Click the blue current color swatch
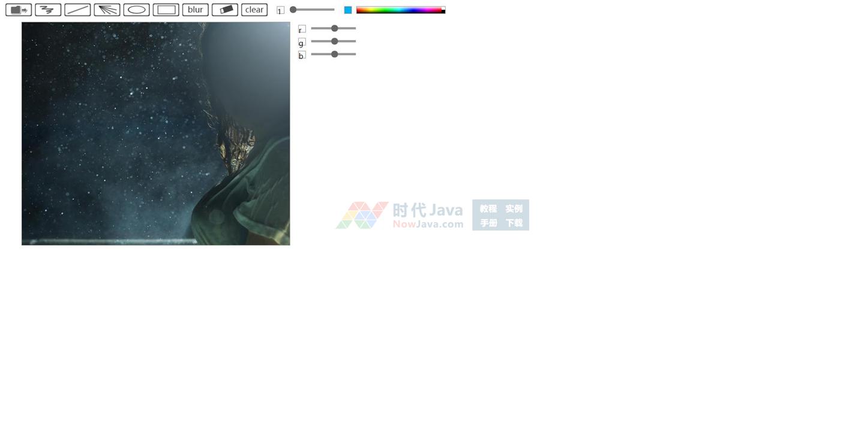Image resolution: width=855 pixels, height=430 pixels. pos(348,10)
